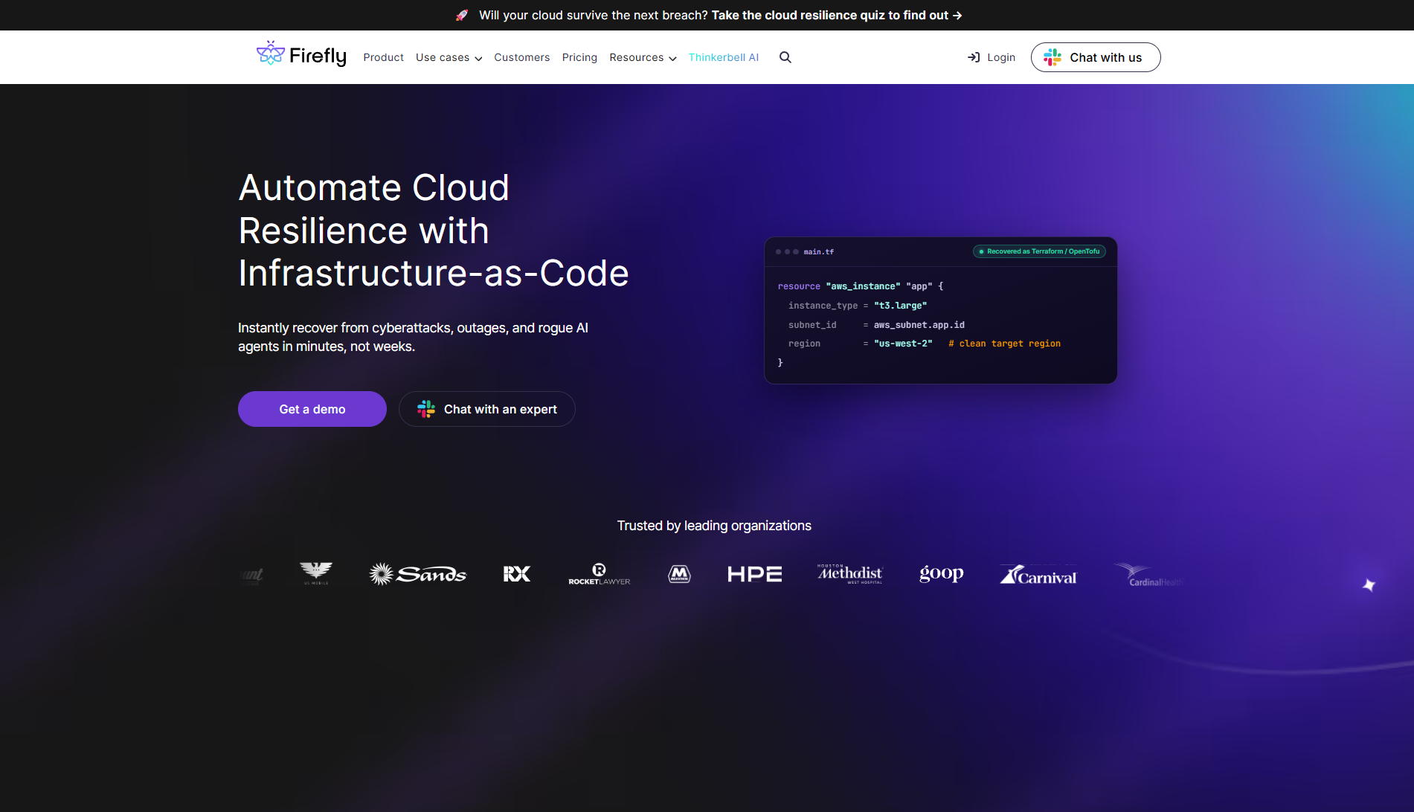Take the cloud resilience quiz link
Viewport: 1414px width, 812px height.
coord(837,15)
